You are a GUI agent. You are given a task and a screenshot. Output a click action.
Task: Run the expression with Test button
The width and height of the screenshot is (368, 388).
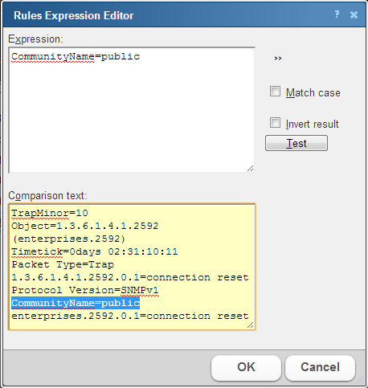coord(296,143)
